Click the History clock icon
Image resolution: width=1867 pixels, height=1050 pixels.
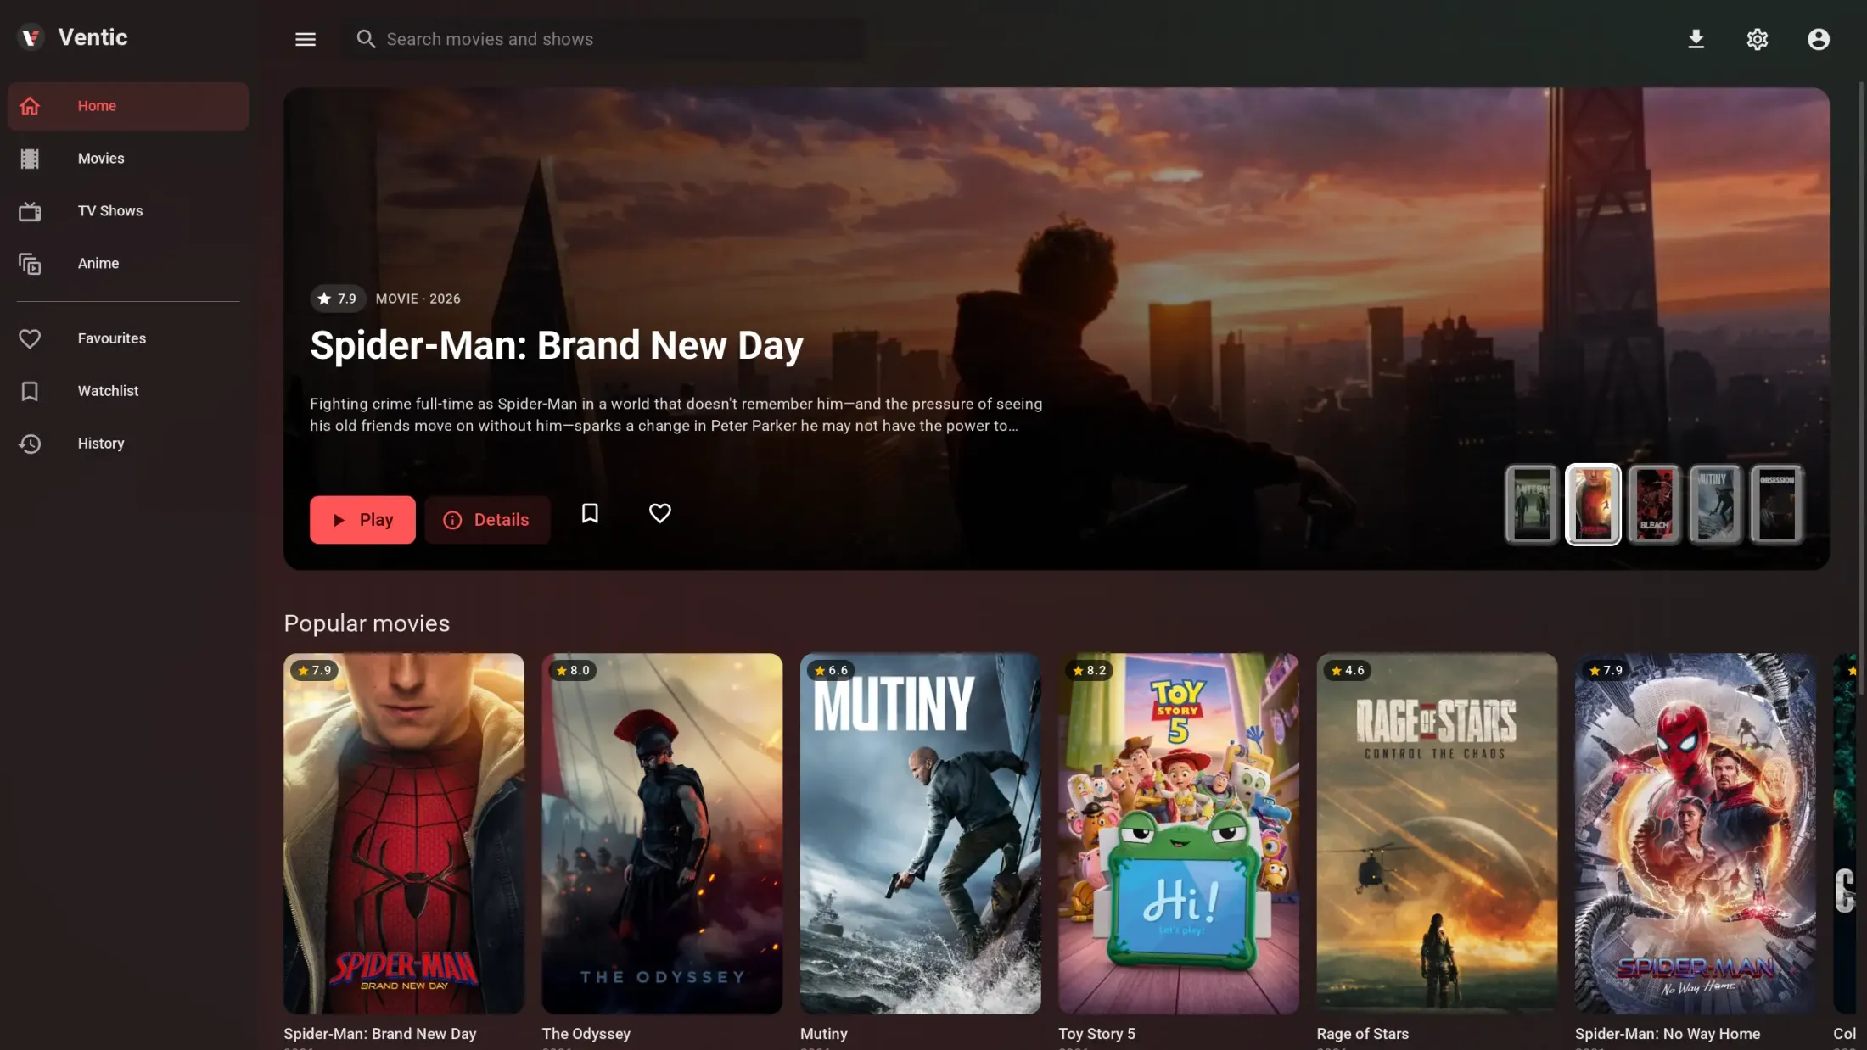coord(30,444)
